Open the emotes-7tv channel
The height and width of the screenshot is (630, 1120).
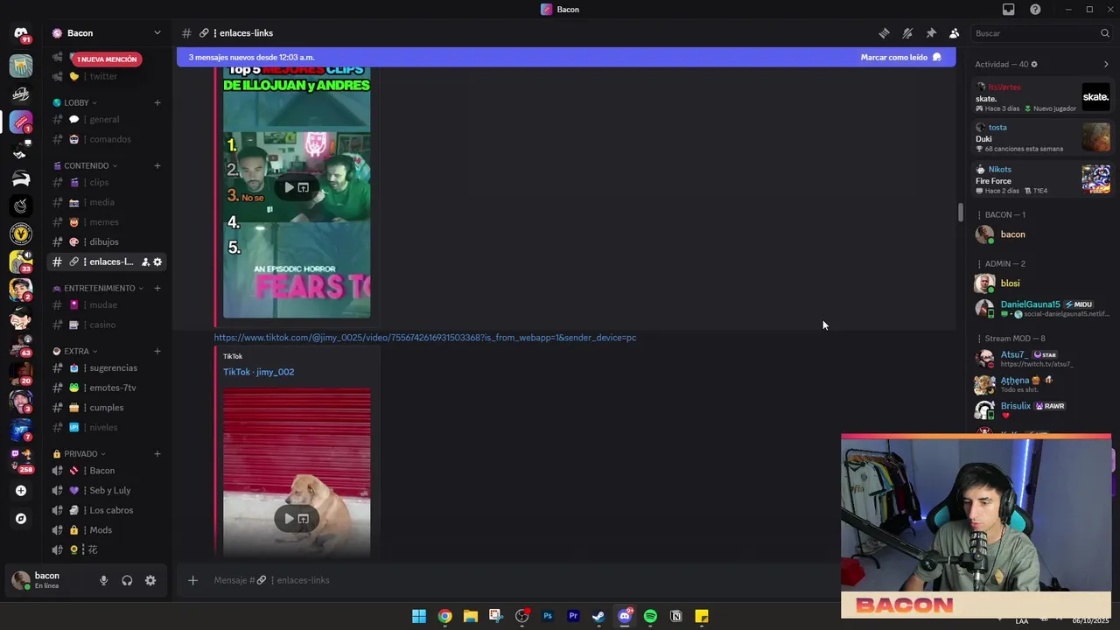108,388
